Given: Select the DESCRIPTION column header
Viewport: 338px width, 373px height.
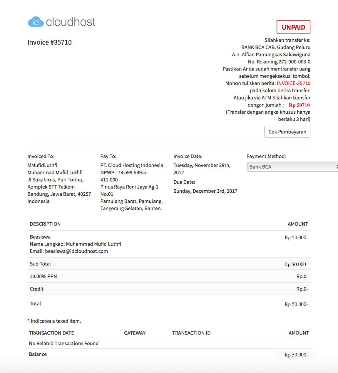Looking at the screenshot, I should tap(45, 224).
